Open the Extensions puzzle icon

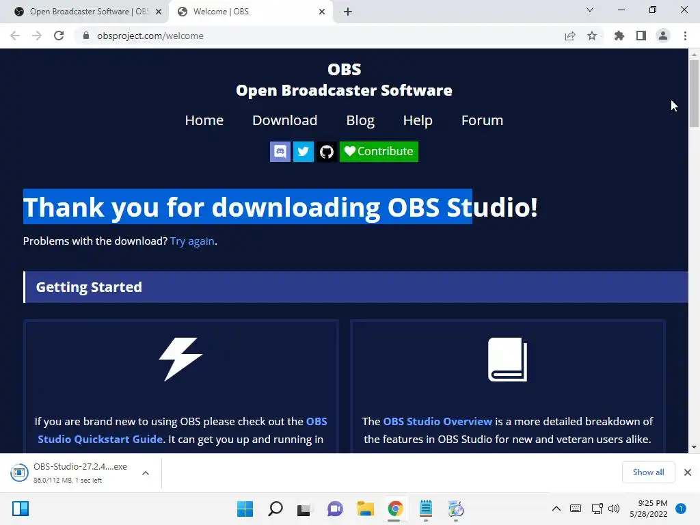(619, 36)
